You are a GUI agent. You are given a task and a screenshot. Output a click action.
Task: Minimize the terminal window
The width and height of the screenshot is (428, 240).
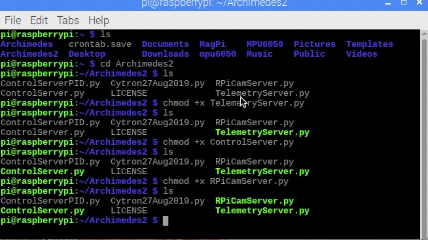(388, 3)
